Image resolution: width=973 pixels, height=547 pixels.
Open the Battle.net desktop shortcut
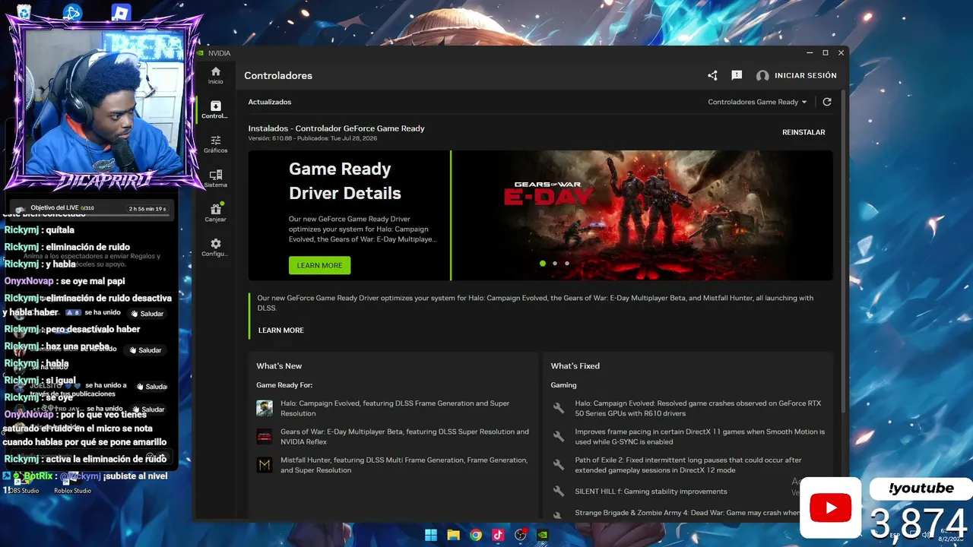pyautogui.click(x=72, y=13)
